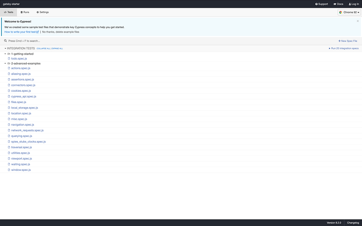
Task: Click the search magnifier icon
Action: point(5,41)
